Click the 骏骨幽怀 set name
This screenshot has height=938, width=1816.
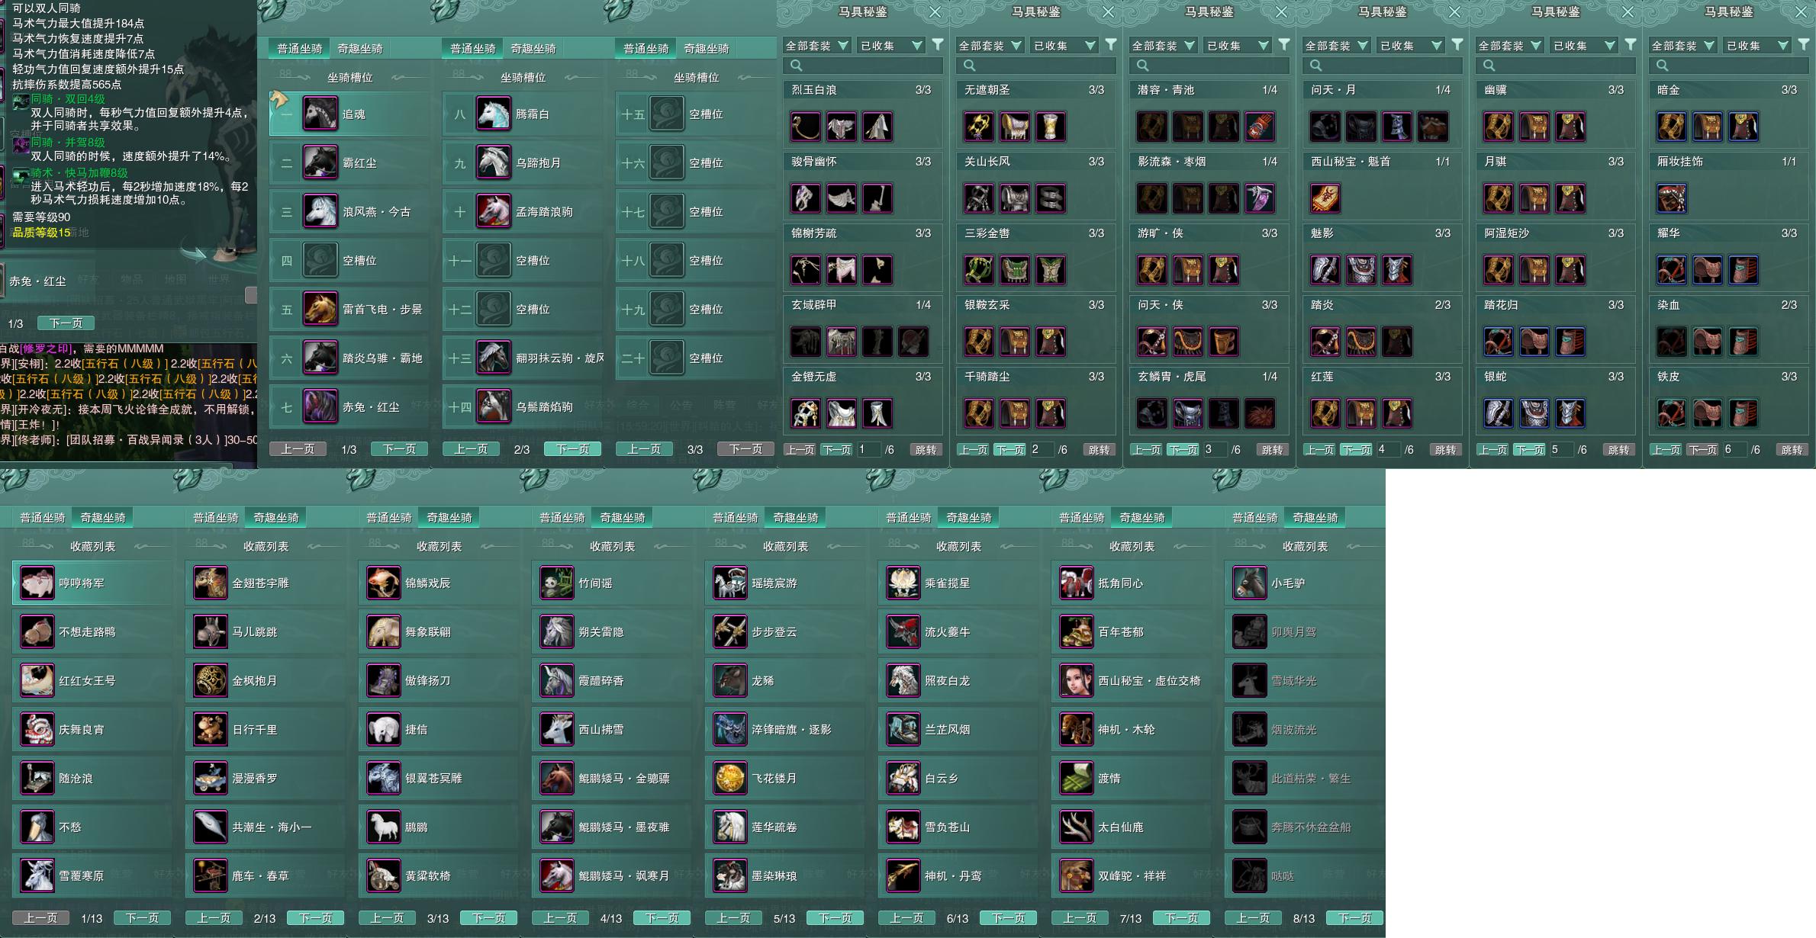(x=814, y=162)
